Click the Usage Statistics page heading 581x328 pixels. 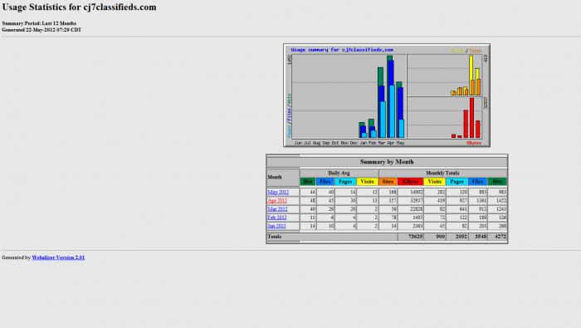80,7
